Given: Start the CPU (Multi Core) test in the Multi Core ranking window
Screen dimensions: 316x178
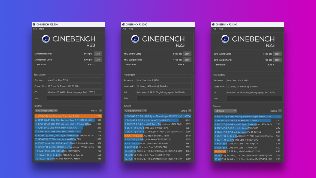Looking at the screenshot, I should pos(187,54).
